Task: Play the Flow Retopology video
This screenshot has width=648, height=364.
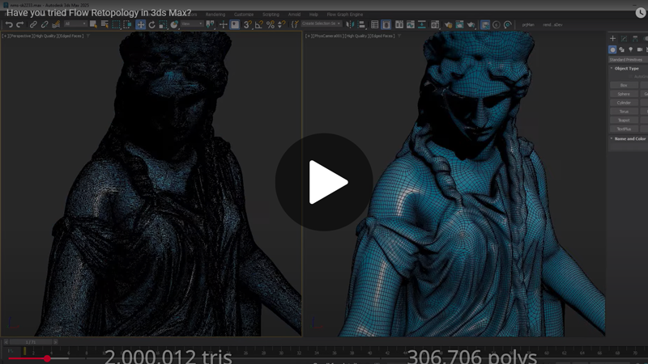Action: tap(324, 182)
